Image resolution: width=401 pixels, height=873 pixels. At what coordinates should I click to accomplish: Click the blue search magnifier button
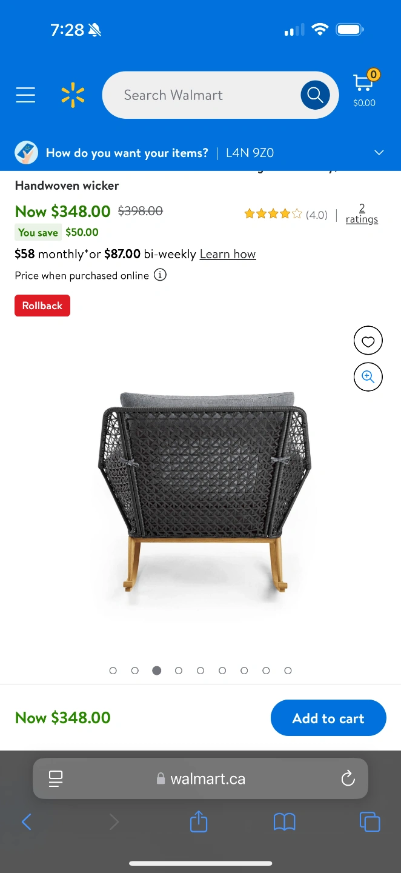coord(315,95)
